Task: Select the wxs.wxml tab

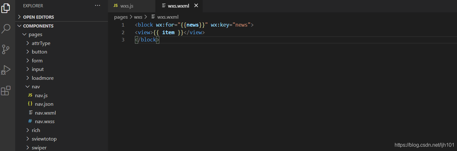Action: 179,6
